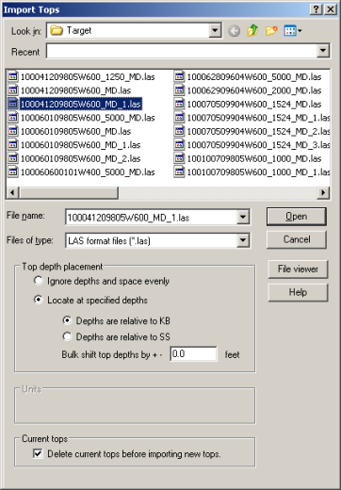Click the Open button
The width and height of the screenshot is (341, 490).
(297, 217)
